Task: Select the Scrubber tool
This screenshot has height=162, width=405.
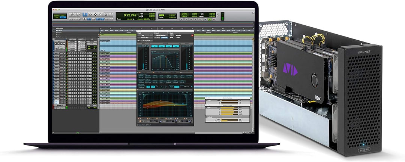Action: point(106,15)
